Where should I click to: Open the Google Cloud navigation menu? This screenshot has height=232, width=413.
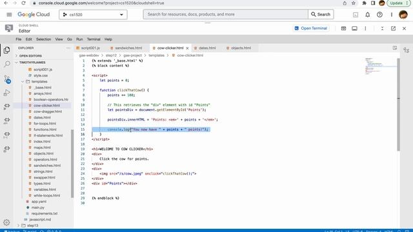pyautogui.click(x=9, y=14)
